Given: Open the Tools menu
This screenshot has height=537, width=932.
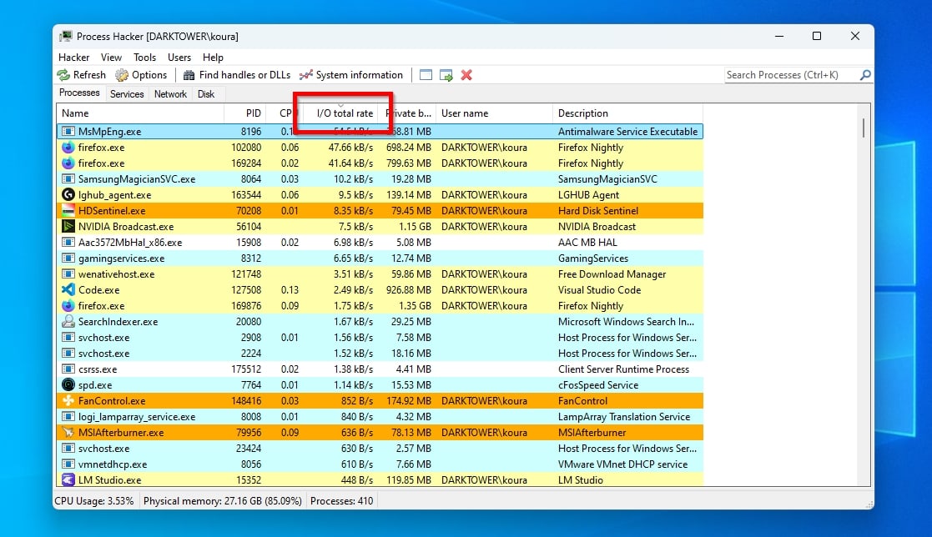Looking at the screenshot, I should tap(145, 58).
